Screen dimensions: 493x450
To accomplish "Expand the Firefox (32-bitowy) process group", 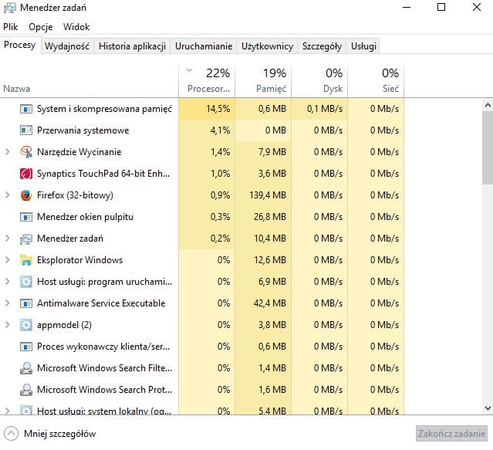I will pos(8,195).
